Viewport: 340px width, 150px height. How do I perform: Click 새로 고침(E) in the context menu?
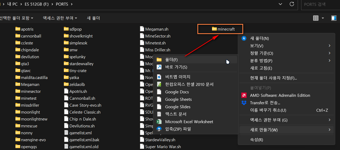286,68
